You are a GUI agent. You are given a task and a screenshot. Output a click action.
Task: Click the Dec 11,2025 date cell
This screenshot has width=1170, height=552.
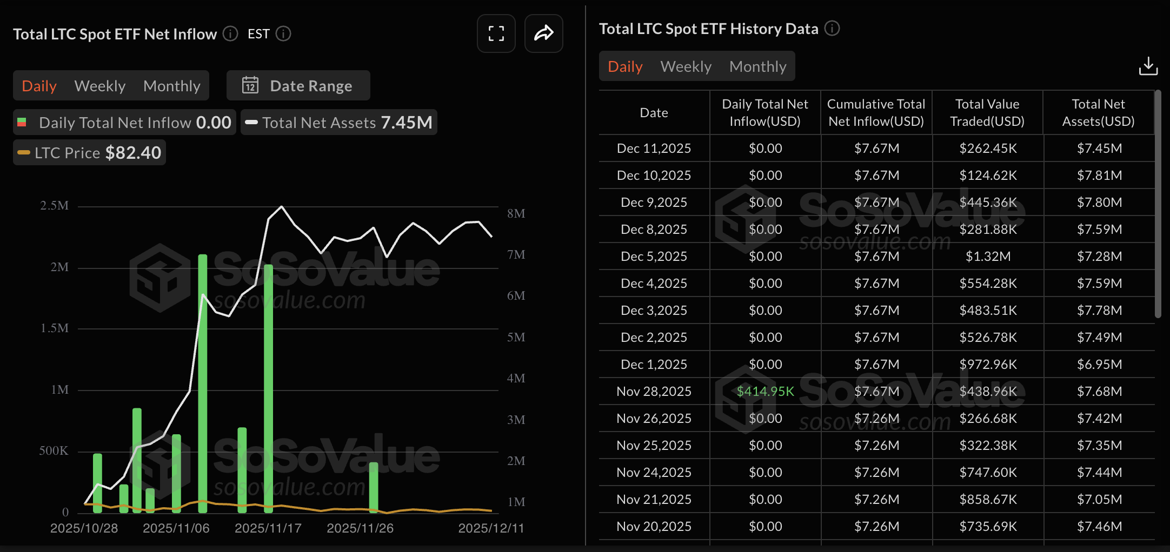(654, 147)
